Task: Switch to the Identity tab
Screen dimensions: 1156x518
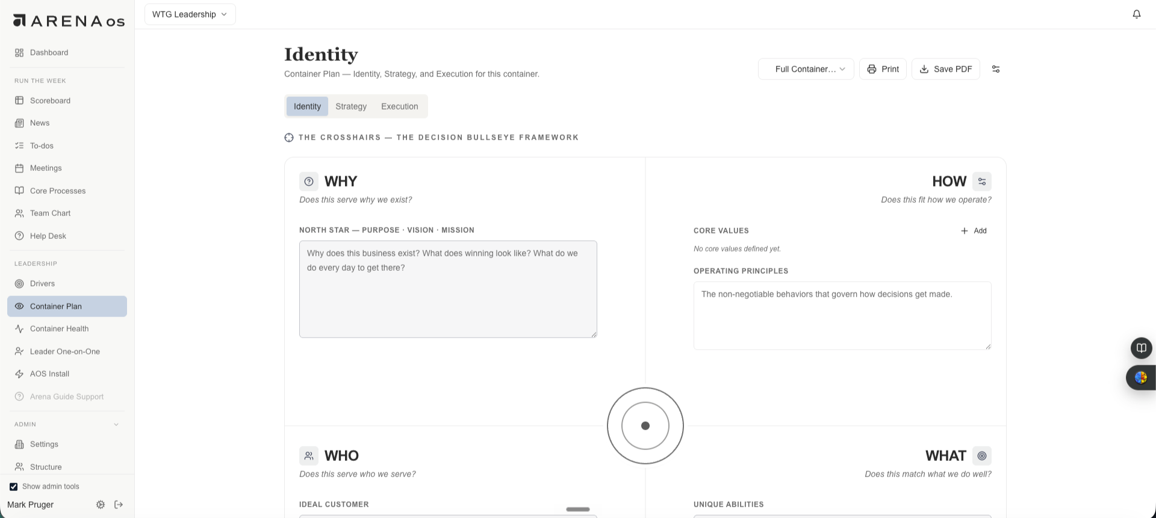Action: pos(307,106)
